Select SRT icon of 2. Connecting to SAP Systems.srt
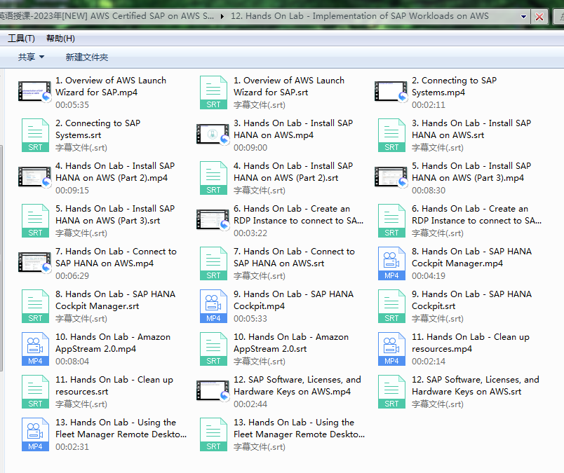 (x=35, y=135)
